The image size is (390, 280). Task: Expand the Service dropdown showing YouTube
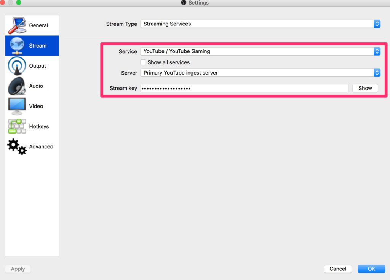261,51
